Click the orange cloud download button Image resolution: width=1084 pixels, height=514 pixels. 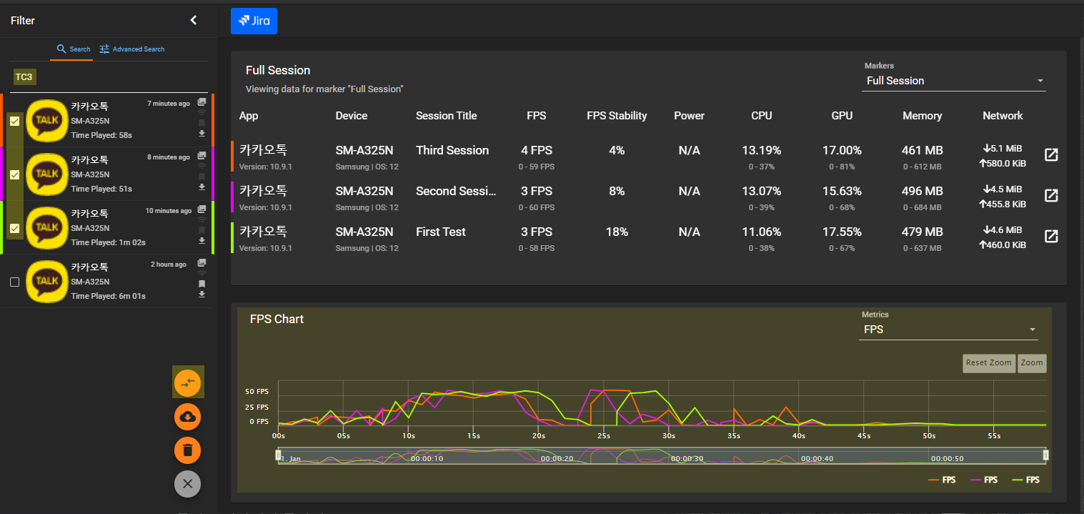coord(188,417)
